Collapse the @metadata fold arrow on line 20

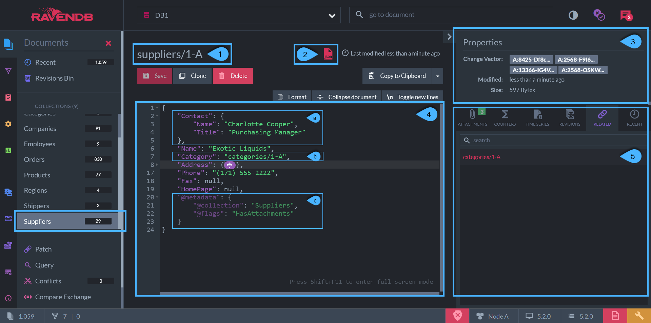[157, 197]
